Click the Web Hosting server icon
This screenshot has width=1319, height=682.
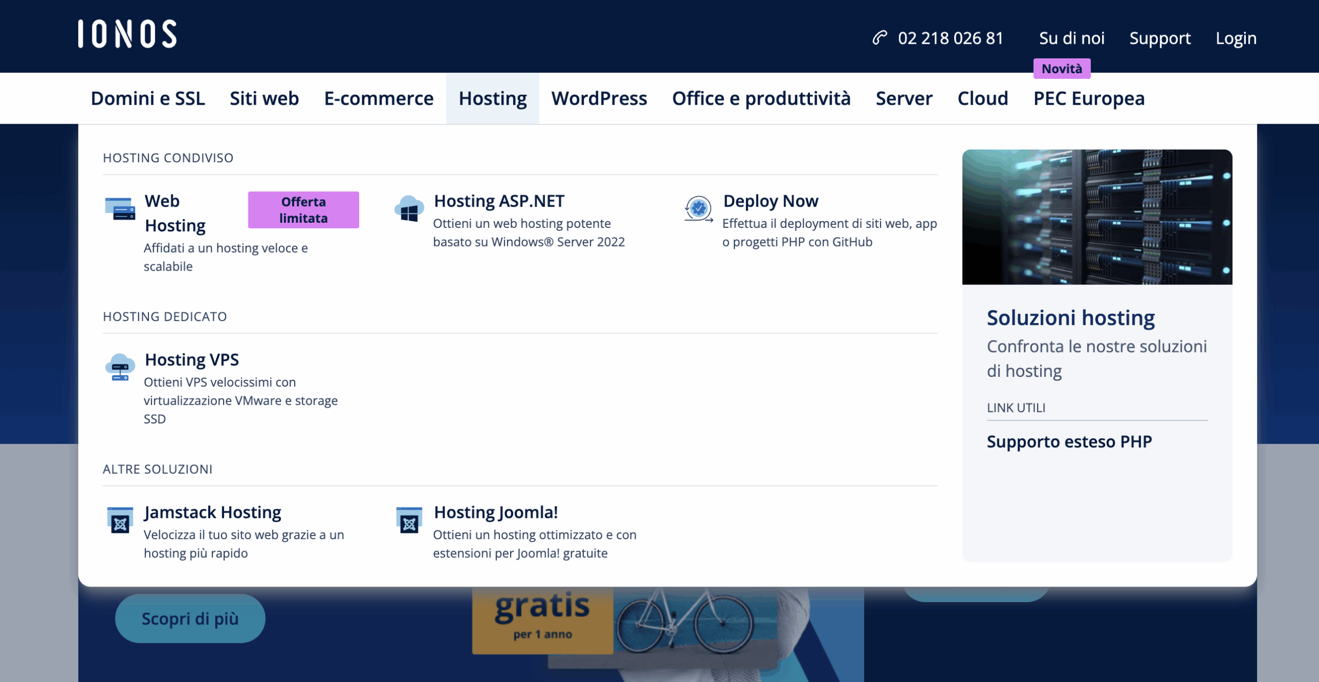click(x=120, y=209)
